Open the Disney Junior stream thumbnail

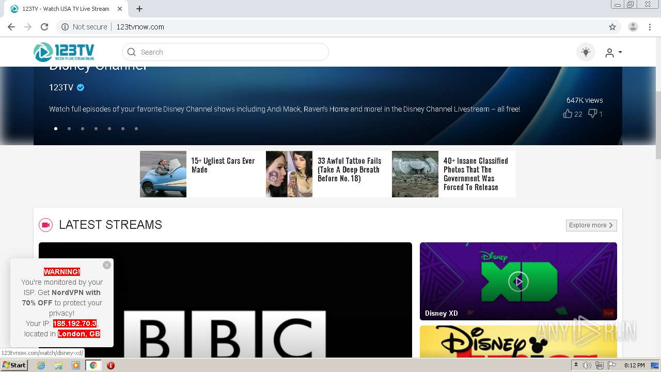tap(518, 342)
